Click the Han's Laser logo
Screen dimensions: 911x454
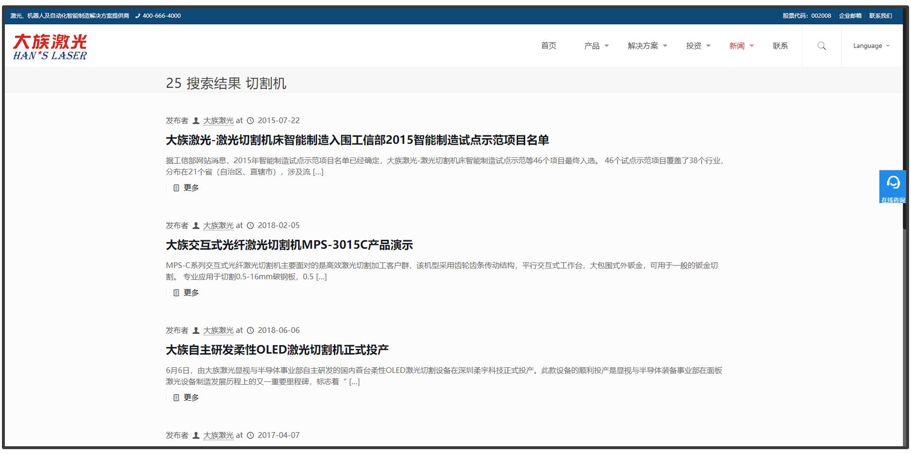(x=51, y=46)
